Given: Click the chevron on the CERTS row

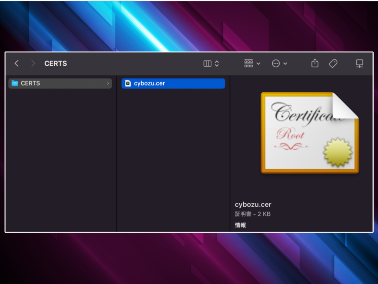Looking at the screenshot, I should 108,83.
